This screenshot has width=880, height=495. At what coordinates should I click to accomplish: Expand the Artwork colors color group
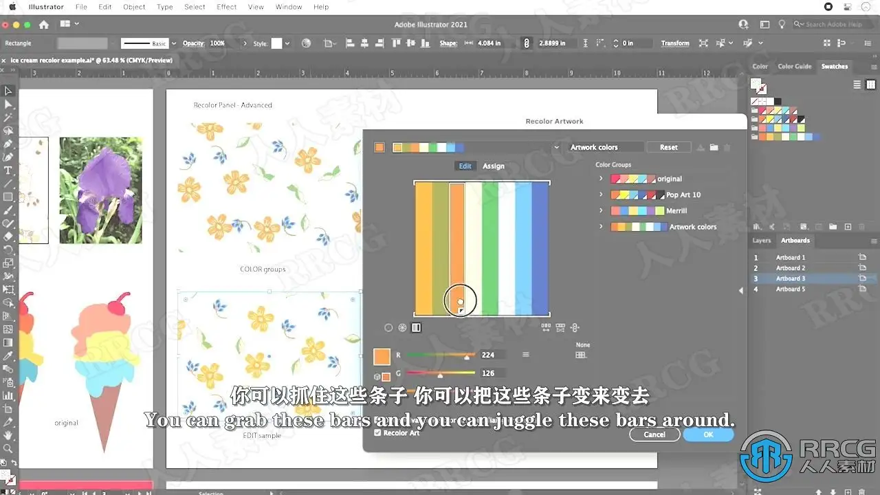coord(601,227)
